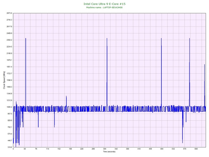Click the clock spike peak near 304 seconds
Viewport: 209px width, 157px height.
(x=107, y=38)
